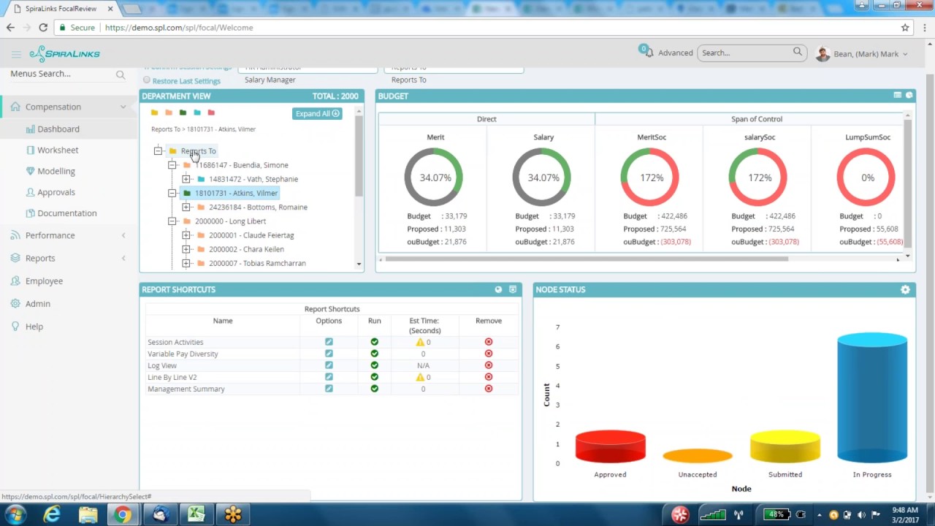This screenshot has height=526, width=935.
Task: Click the yellow folder legend icon
Action: coord(154,113)
